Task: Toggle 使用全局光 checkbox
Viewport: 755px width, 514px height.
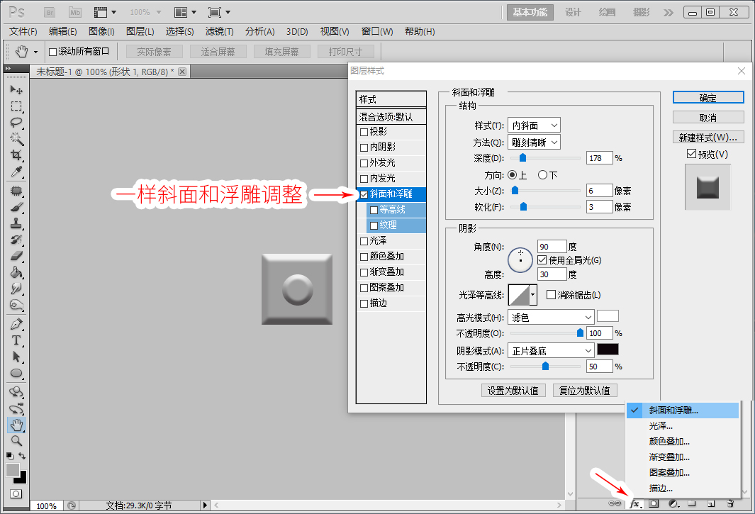Action: 542,260
